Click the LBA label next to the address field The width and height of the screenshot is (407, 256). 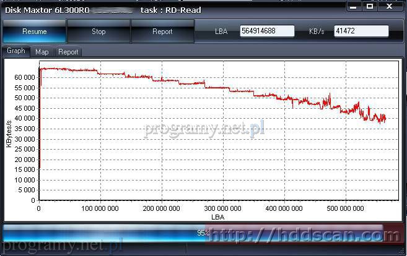coord(221,32)
